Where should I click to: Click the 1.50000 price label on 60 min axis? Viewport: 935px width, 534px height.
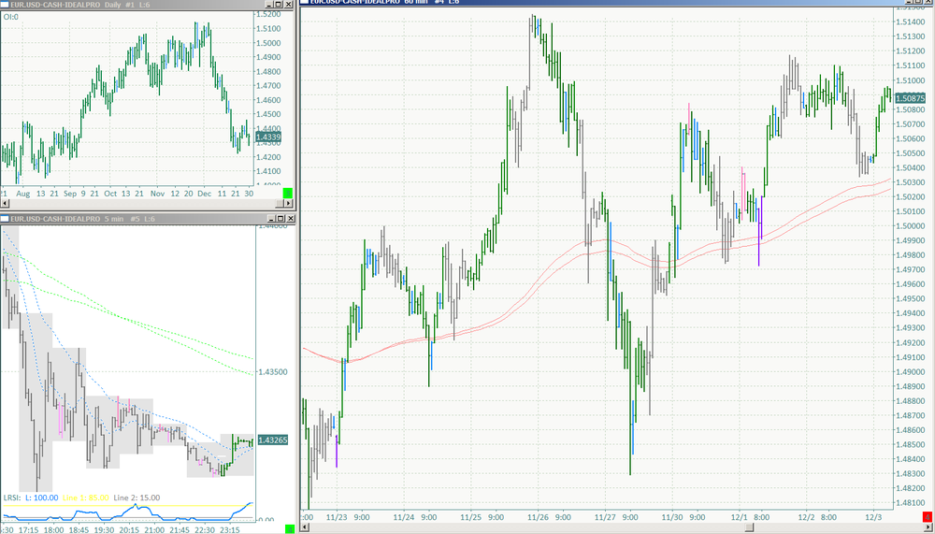910,225
